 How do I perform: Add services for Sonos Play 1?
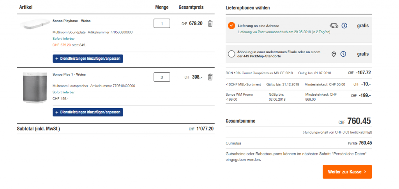tap(88, 112)
